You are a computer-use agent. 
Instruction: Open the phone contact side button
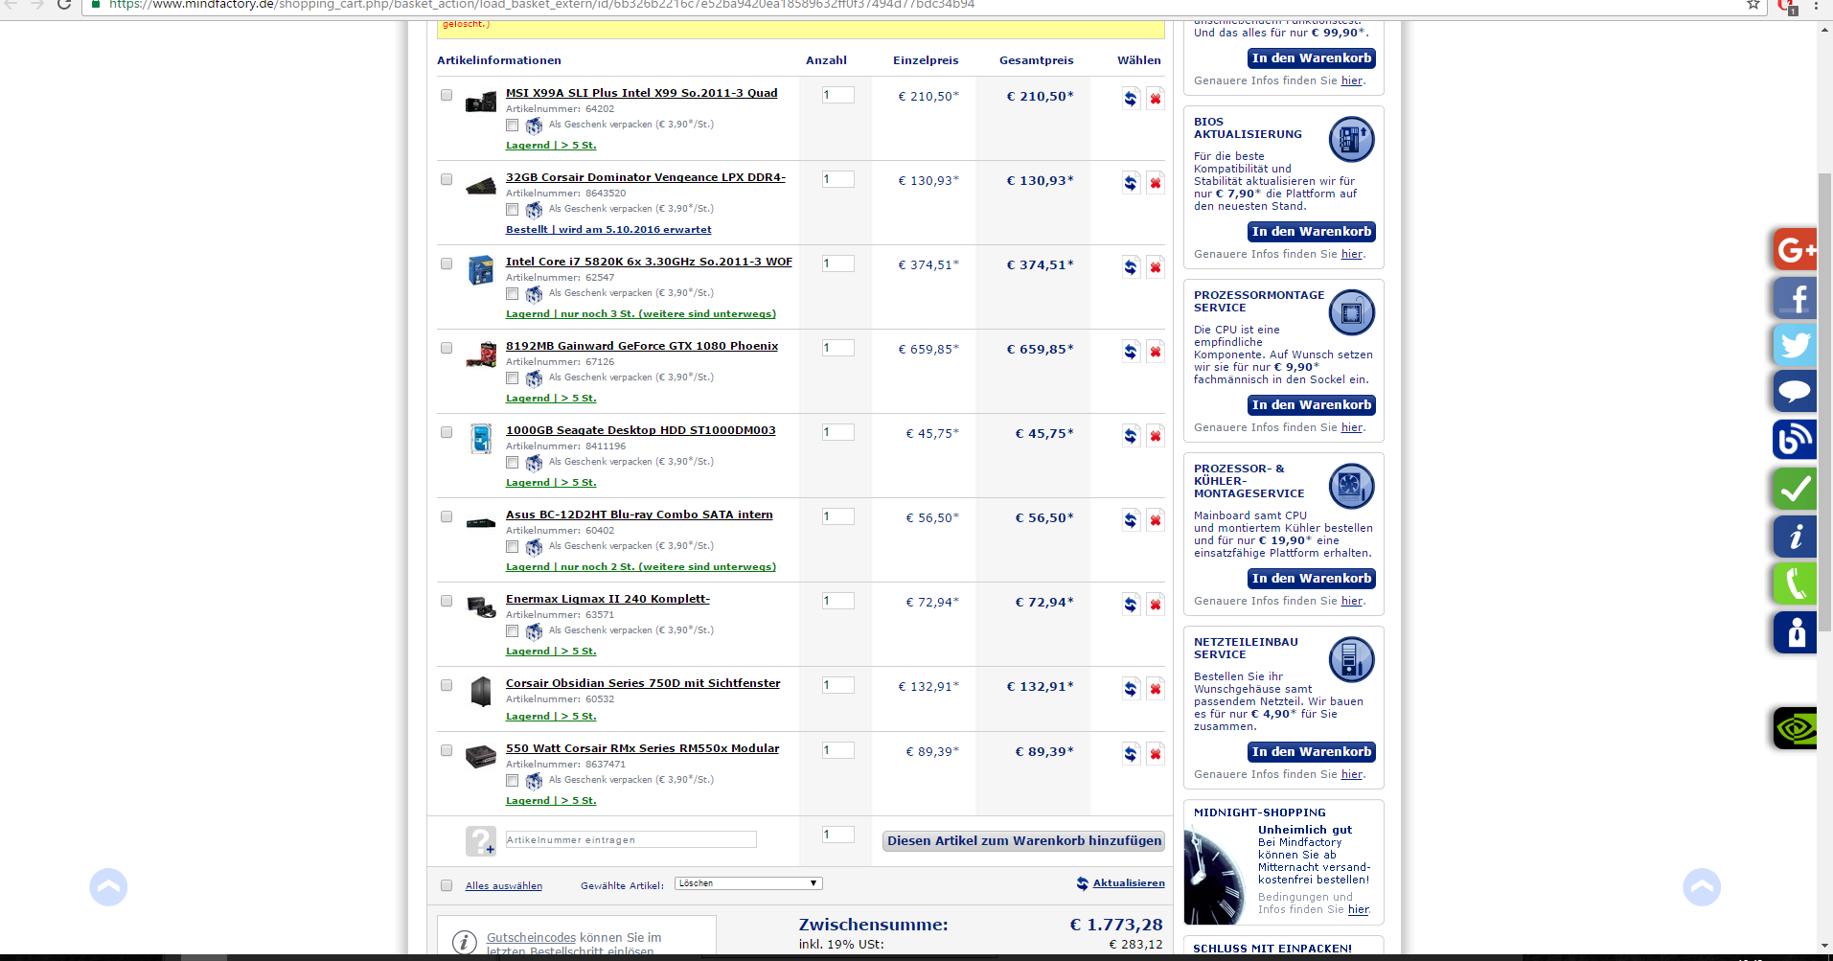tap(1795, 583)
